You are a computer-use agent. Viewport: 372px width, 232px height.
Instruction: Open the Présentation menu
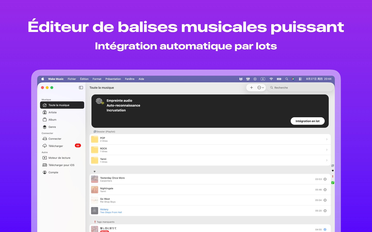(x=113, y=79)
